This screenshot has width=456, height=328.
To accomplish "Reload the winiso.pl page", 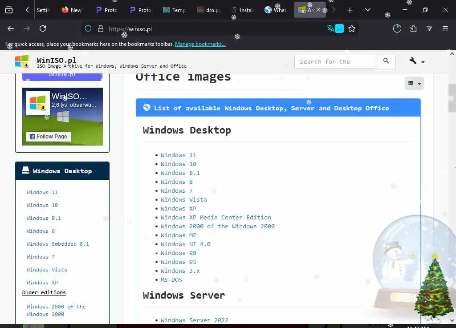I will click(43, 29).
